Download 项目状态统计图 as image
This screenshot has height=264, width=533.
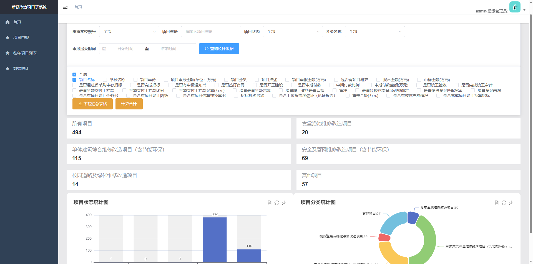[x=284, y=203]
